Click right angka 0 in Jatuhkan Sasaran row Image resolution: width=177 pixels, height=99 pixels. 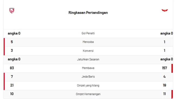[167, 59]
